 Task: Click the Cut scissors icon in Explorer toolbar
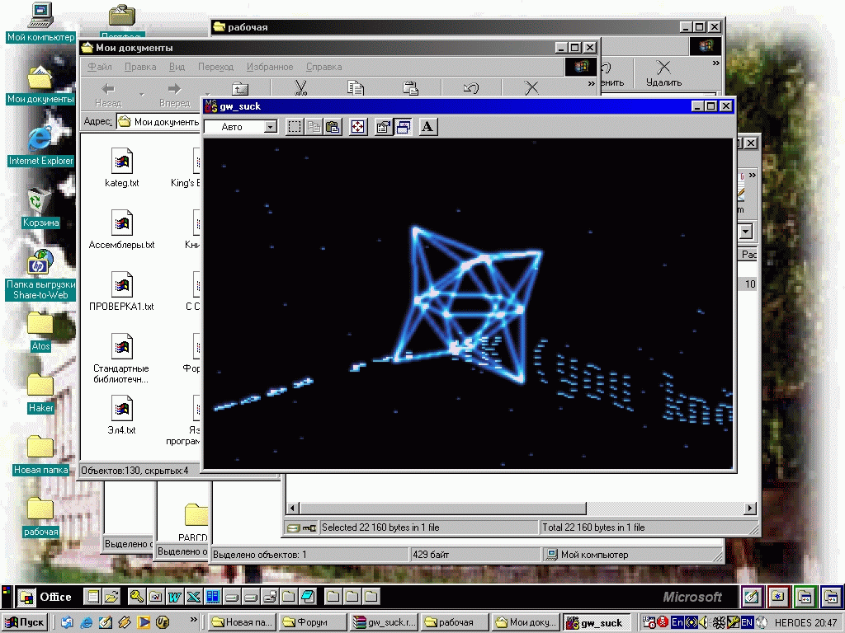(300, 89)
